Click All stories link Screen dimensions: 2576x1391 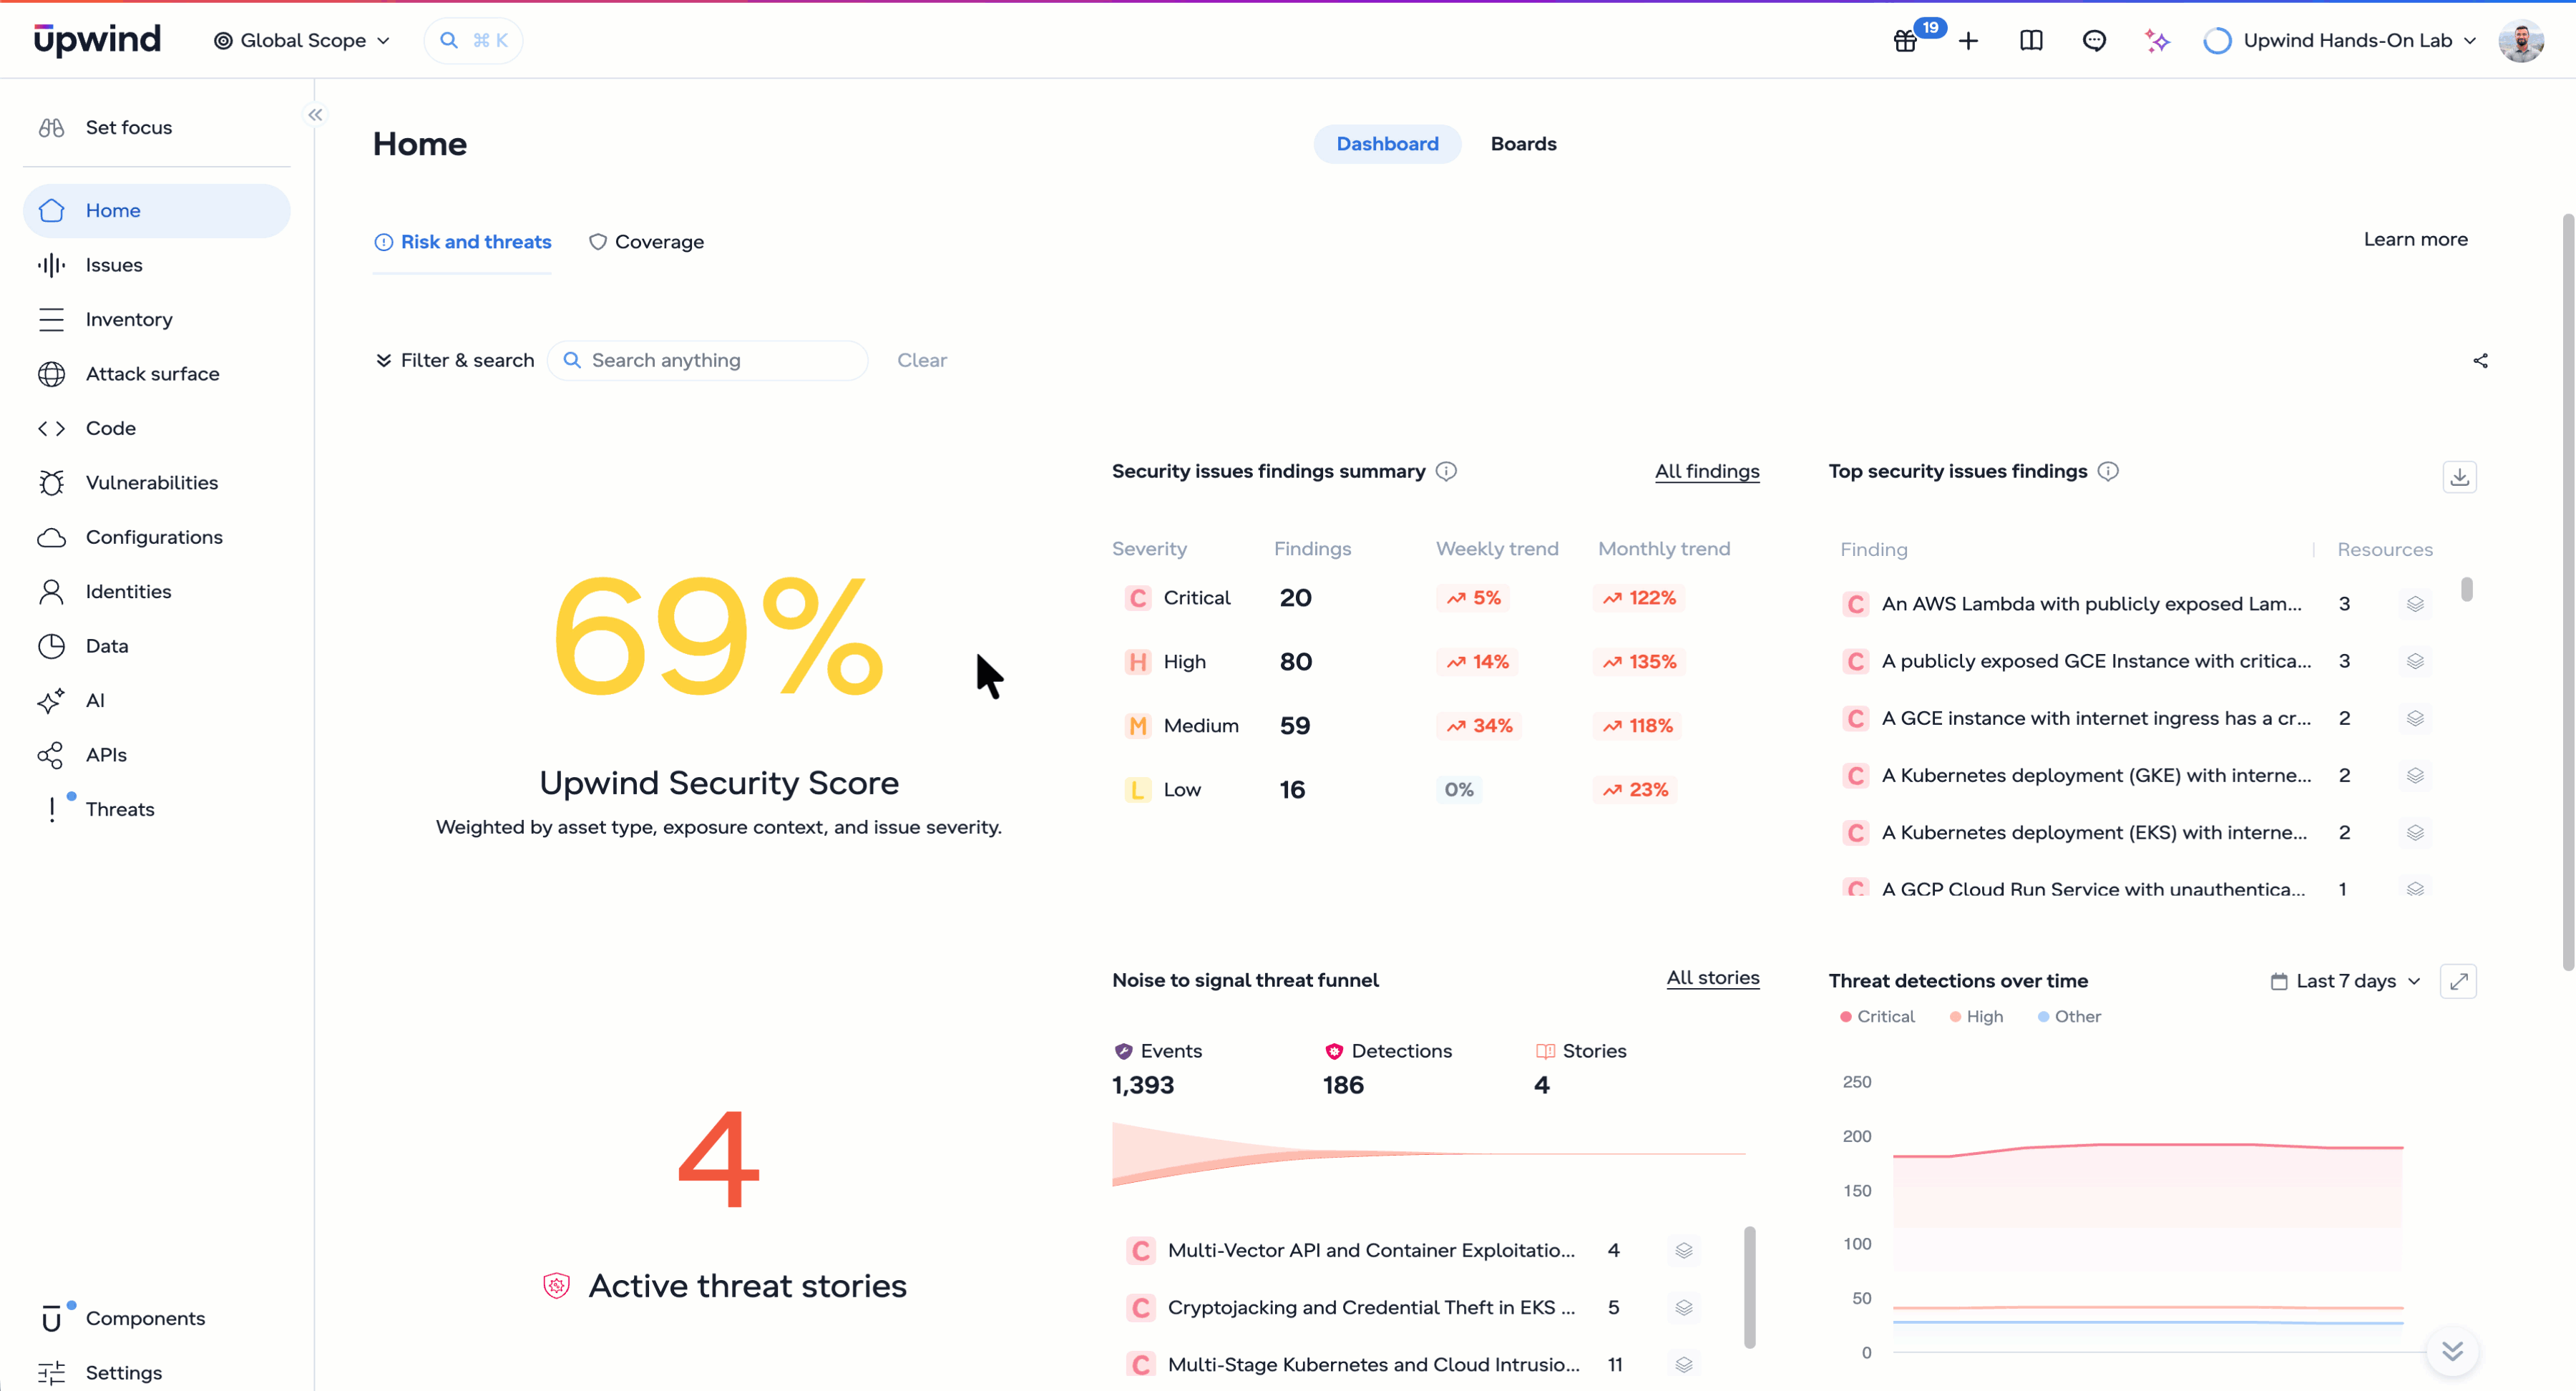point(1713,978)
